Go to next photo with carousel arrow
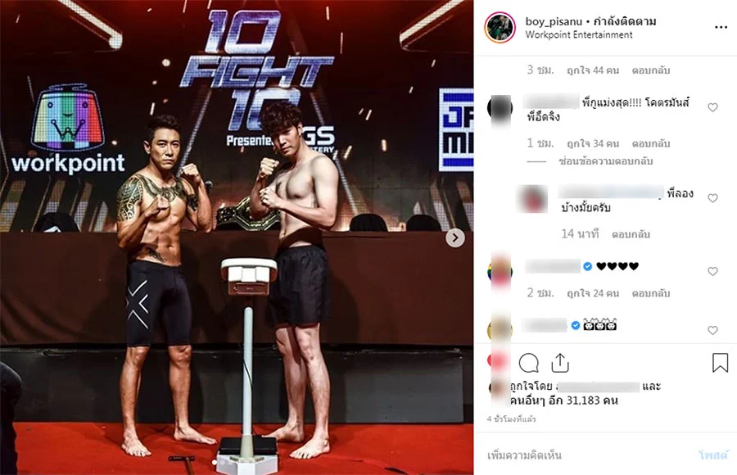The width and height of the screenshot is (737, 475). tap(455, 237)
